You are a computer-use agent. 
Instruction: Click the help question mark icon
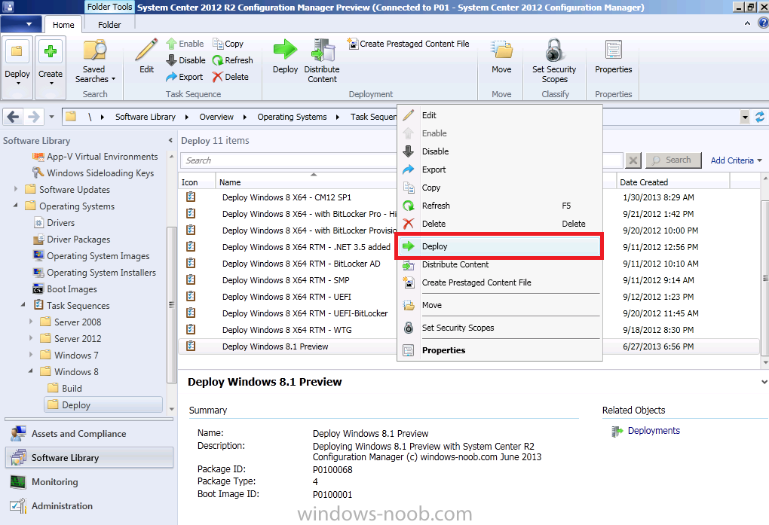[x=763, y=23]
